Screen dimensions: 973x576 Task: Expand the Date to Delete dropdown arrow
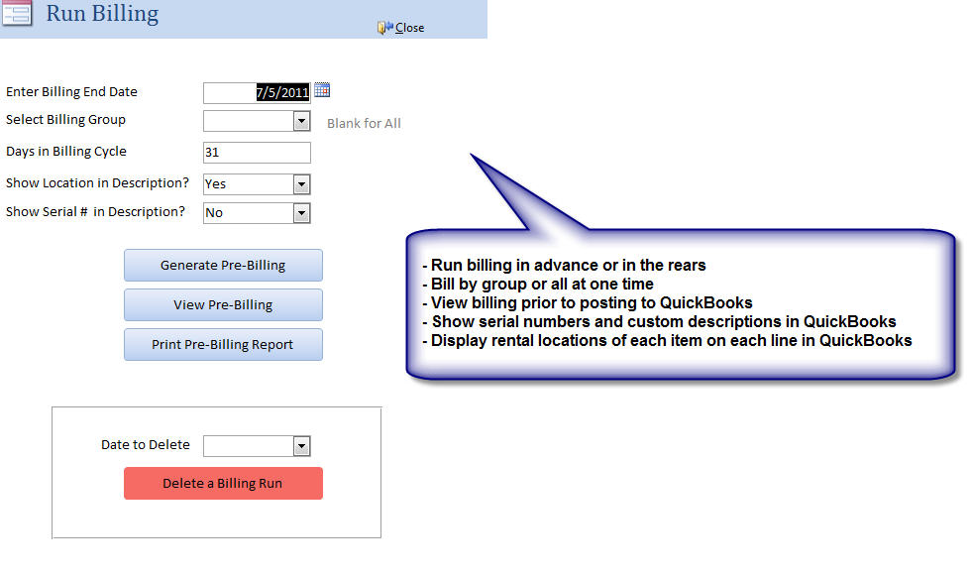coord(302,446)
